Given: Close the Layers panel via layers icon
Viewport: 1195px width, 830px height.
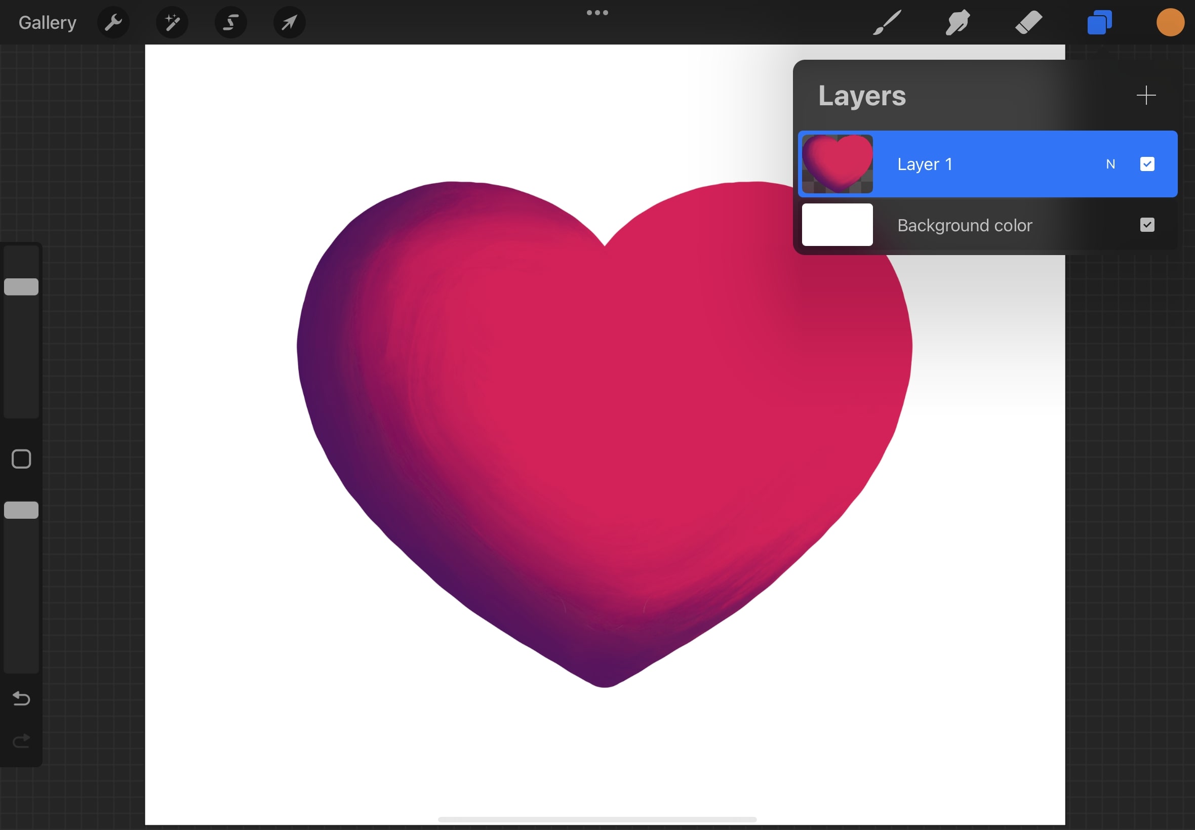Looking at the screenshot, I should click(1099, 22).
